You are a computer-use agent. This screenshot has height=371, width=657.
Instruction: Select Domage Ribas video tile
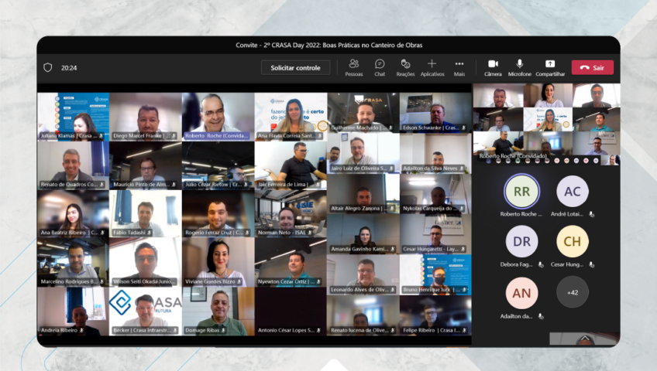218,311
